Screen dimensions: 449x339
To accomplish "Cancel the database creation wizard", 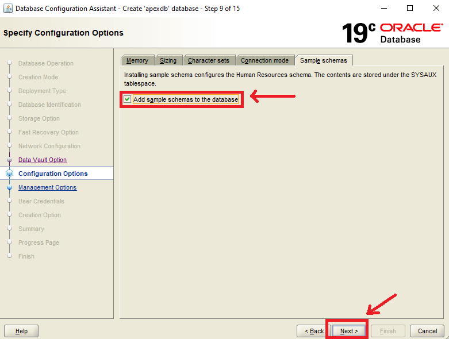I will tap(427, 331).
